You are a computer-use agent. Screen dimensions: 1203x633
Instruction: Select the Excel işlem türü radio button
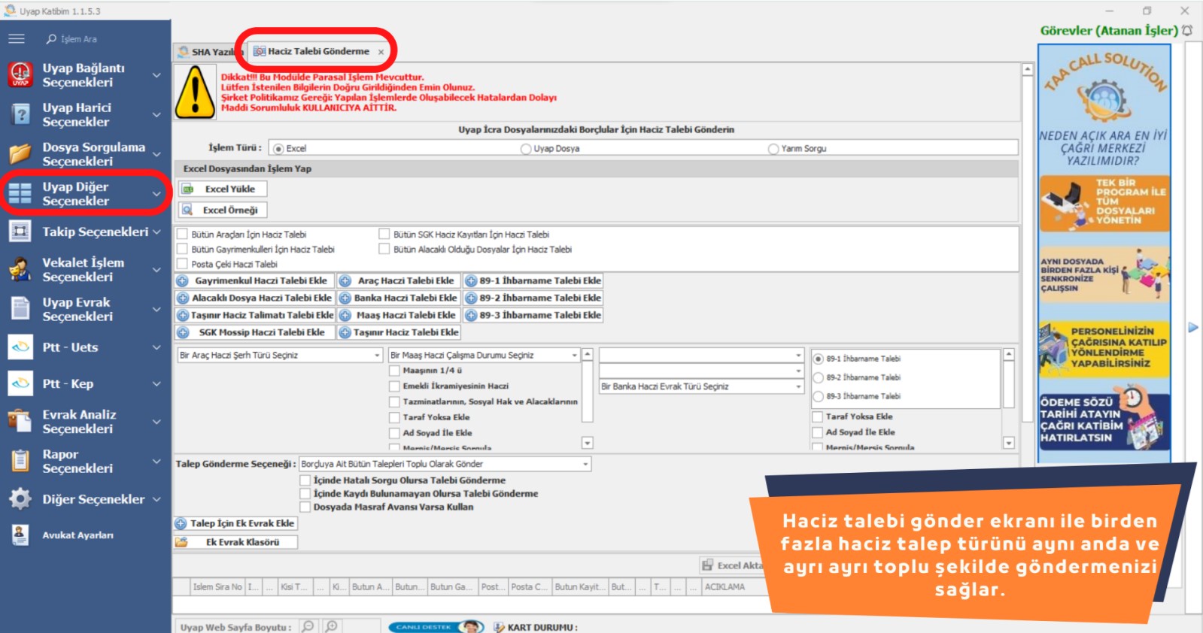(278, 149)
